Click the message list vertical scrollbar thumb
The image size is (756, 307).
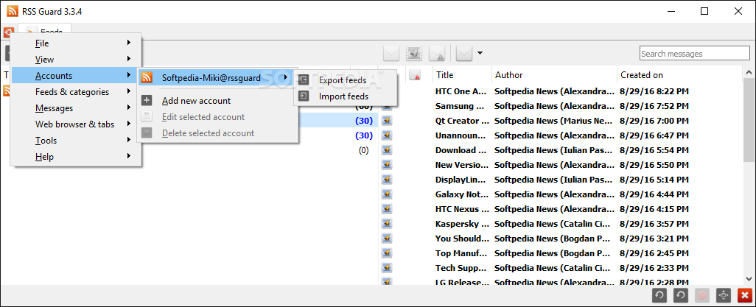pyautogui.click(x=749, y=119)
